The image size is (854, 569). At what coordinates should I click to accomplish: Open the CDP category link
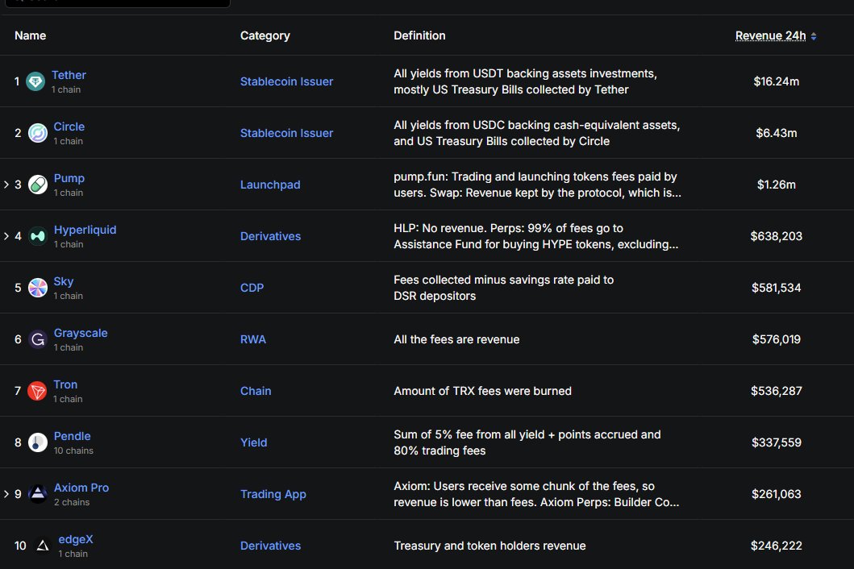252,288
